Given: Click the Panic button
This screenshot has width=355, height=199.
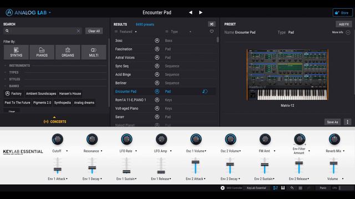Looking at the screenshot, I should (x=323, y=188).
